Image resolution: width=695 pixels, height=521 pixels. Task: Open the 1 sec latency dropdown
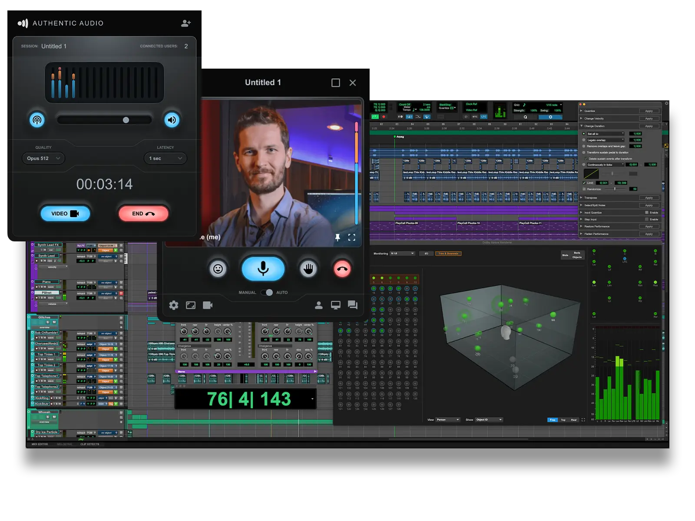click(164, 158)
